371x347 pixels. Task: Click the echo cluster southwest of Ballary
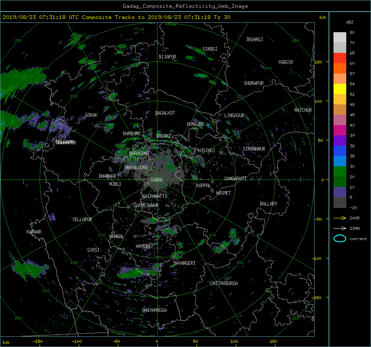(x=227, y=242)
